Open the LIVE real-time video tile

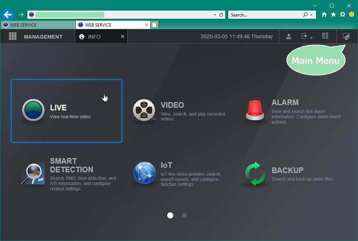click(x=66, y=111)
